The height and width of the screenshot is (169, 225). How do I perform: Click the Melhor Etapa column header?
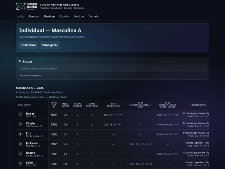pos(199,105)
